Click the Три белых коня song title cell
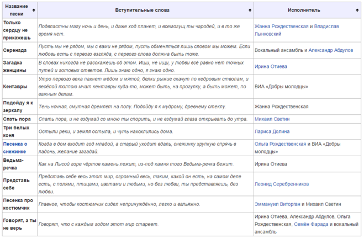The height and width of the screenshot is (239, 364). pos(18,131)
